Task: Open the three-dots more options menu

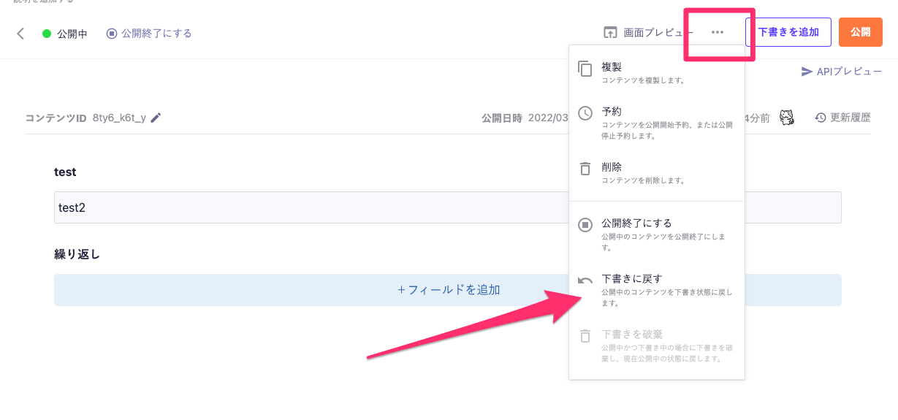Action: (718, 33)
